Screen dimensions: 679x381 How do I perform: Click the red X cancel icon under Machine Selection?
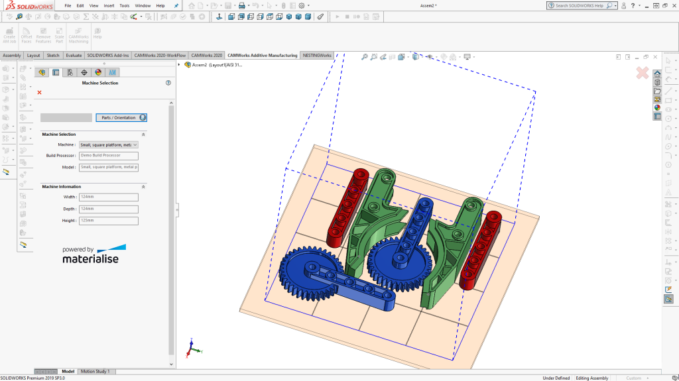[x=39, y=93]
